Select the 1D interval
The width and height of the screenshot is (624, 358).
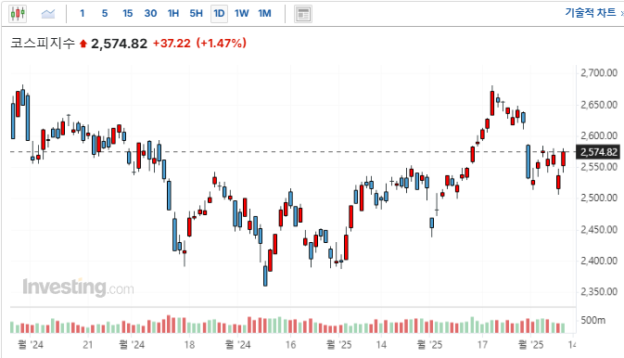point(219,14)
